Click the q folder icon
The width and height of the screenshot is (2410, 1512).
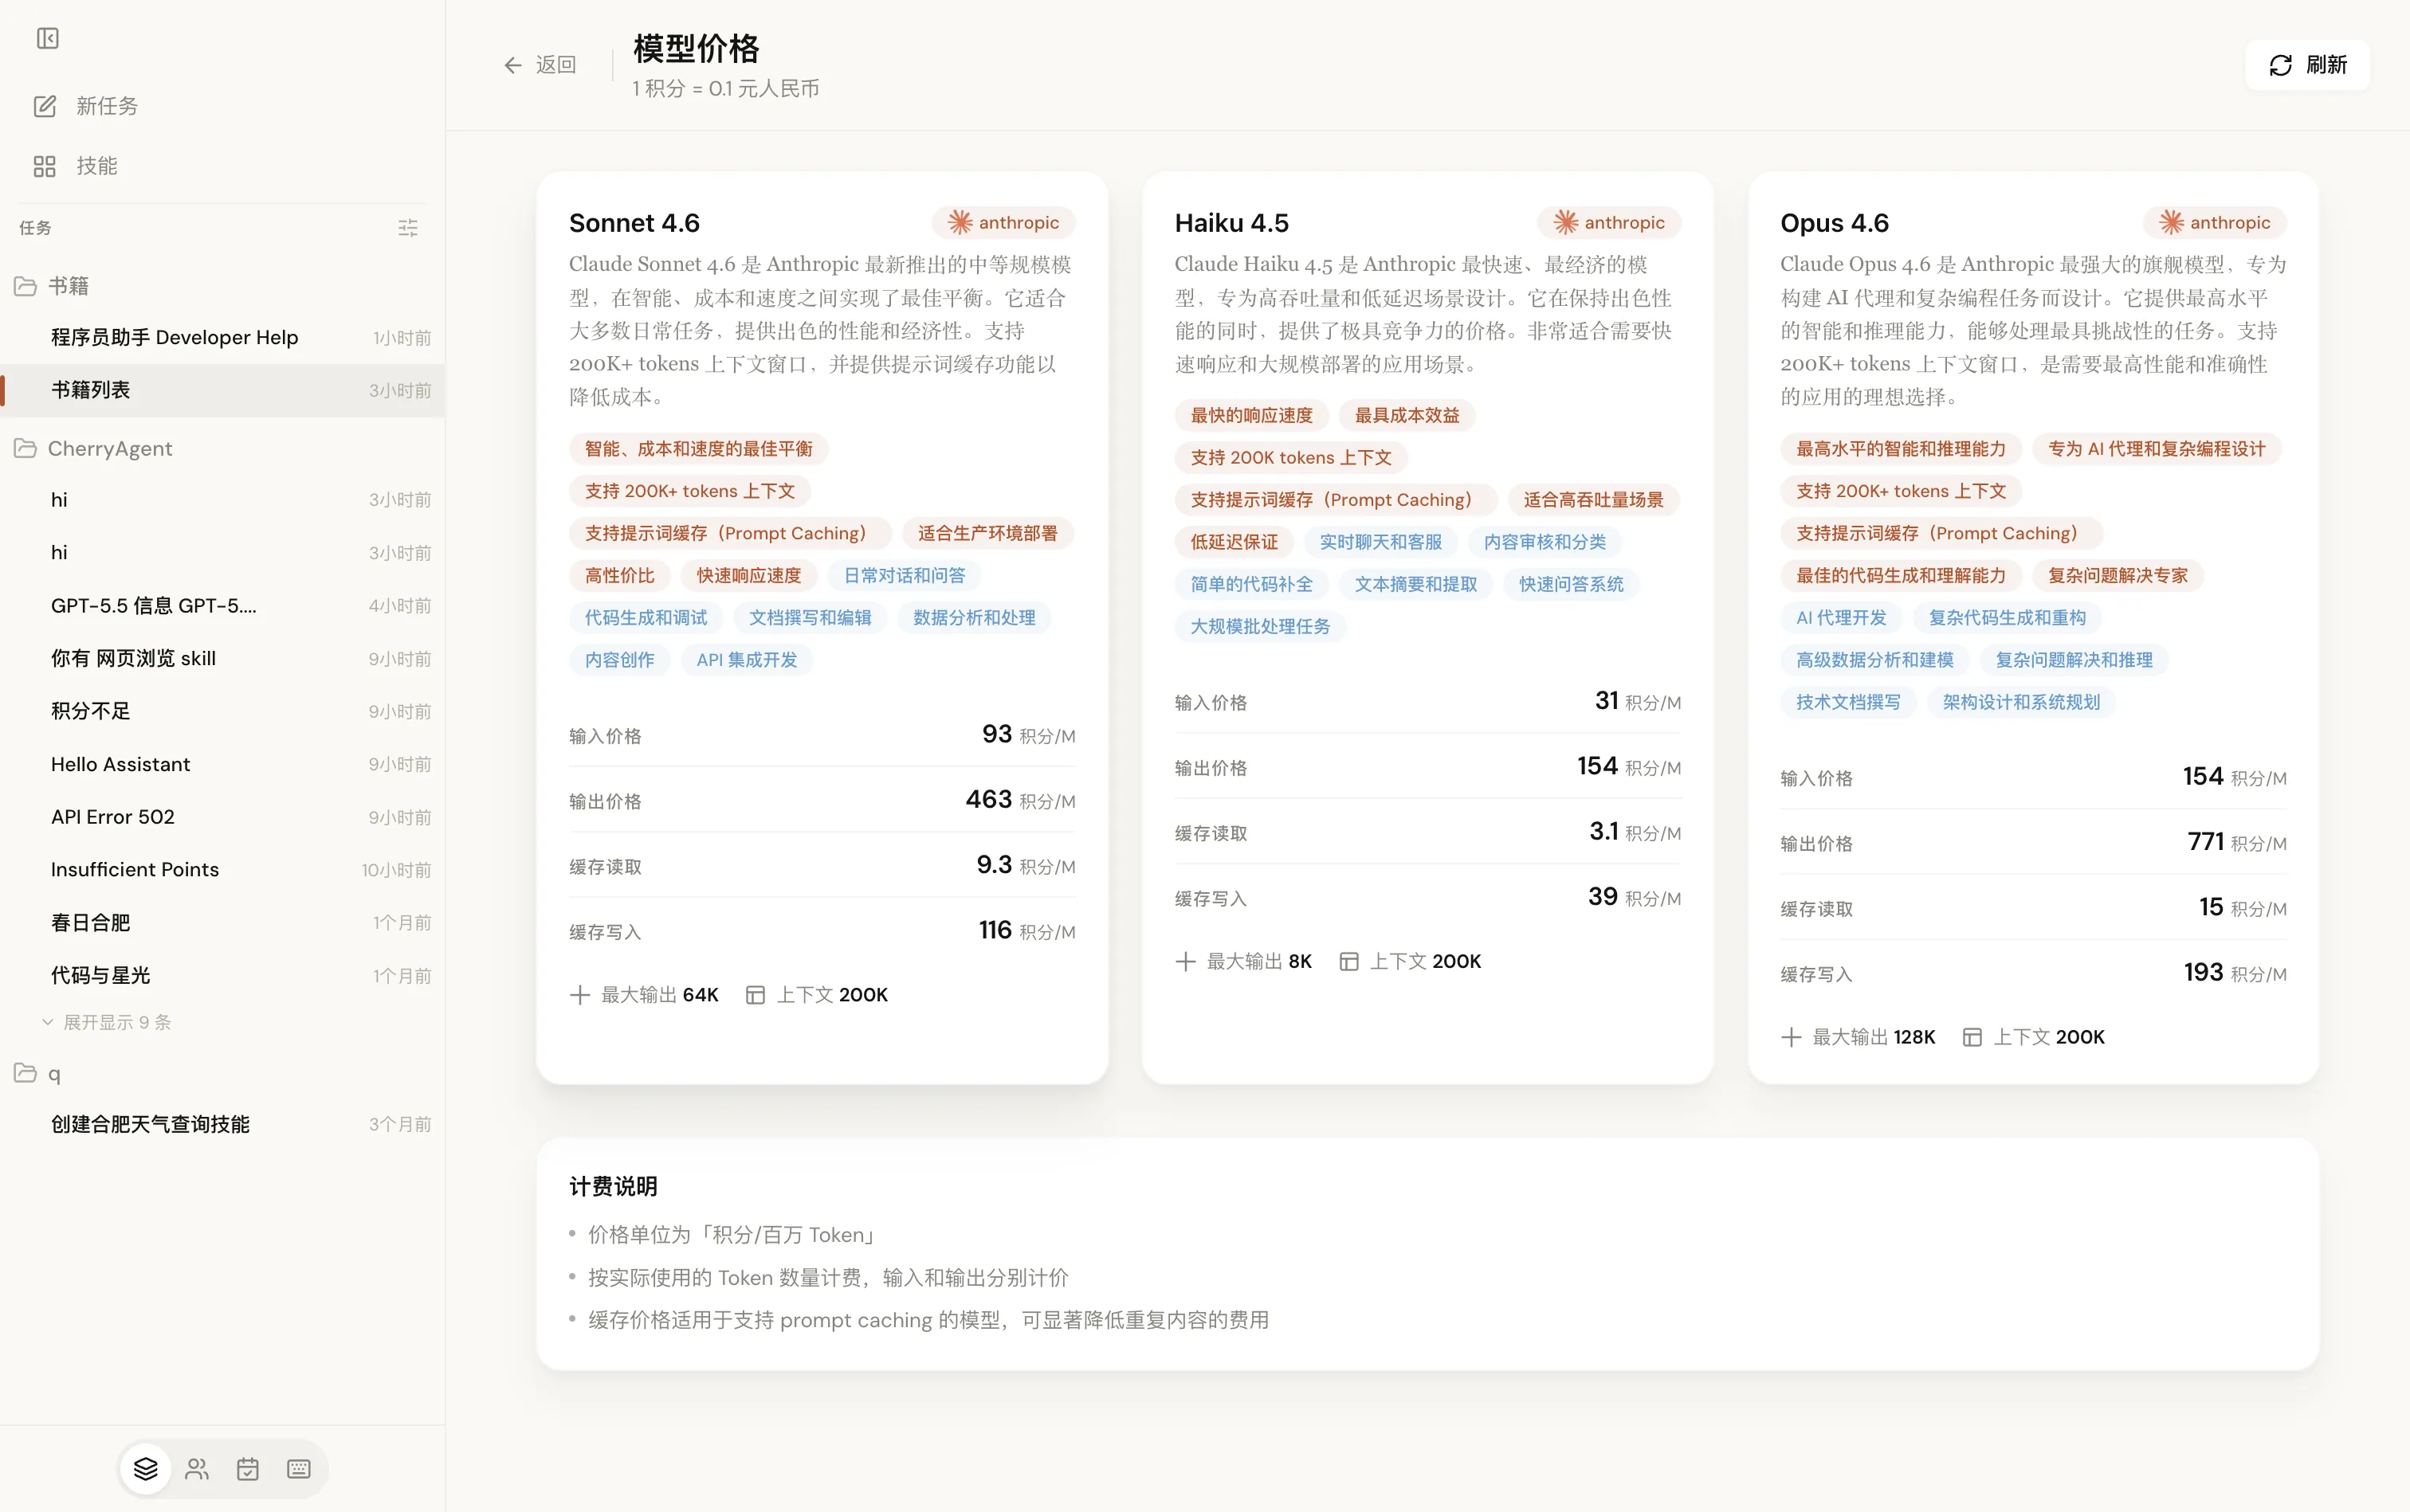pos(25,1073)
